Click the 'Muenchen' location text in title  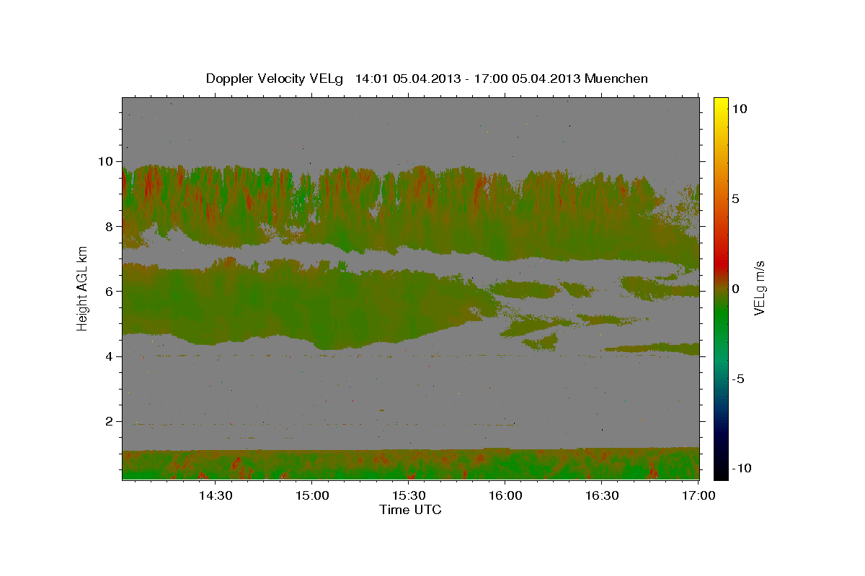coord(616,78)
